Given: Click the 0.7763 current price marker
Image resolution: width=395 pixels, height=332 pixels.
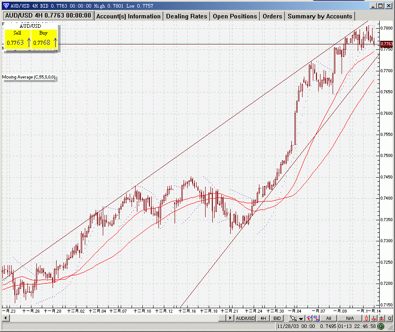Looking at the screenshot, I should click(386, 44).
